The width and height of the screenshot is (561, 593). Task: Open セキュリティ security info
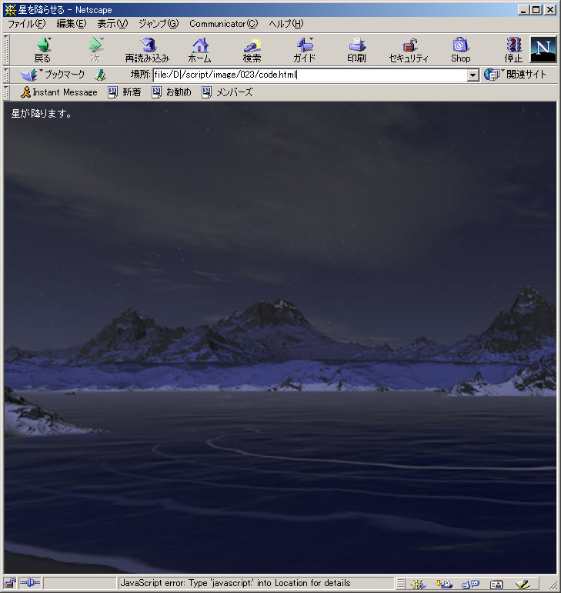click(x=409, y=49)
